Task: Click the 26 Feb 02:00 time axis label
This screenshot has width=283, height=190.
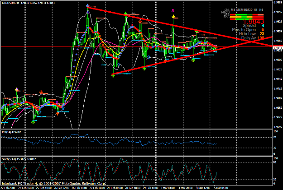Action: [62, 188]
